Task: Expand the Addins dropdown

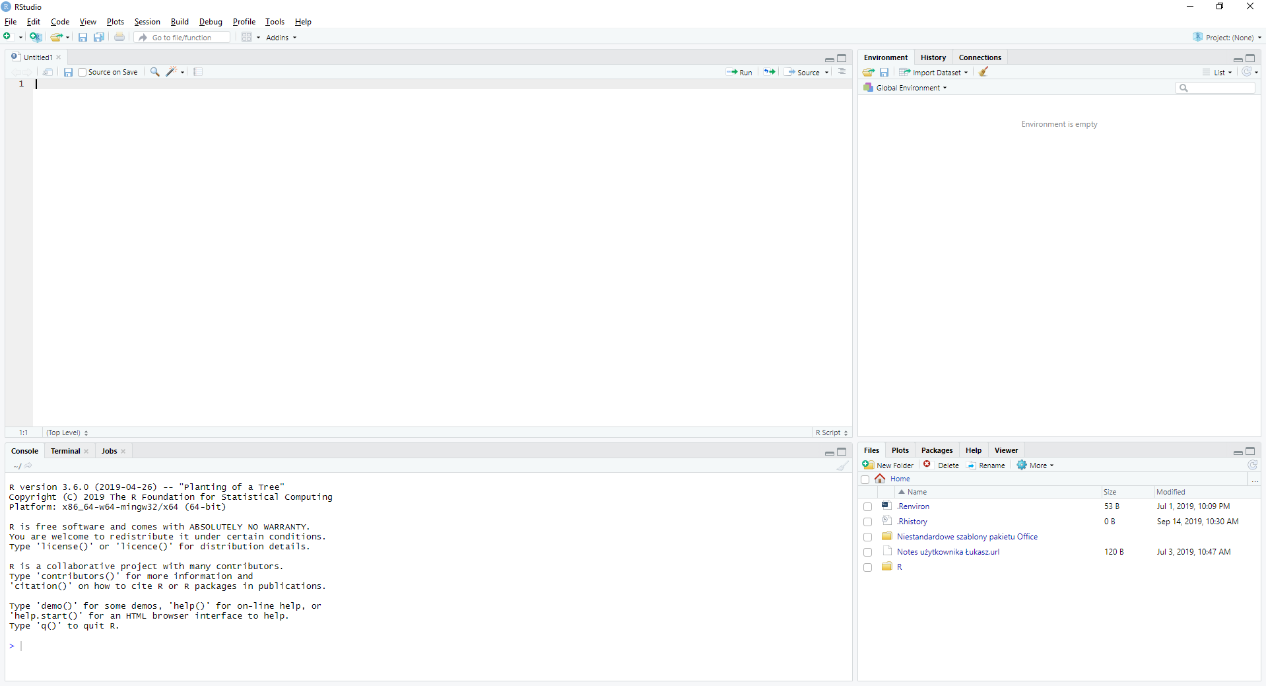Action: pos(281,38)
